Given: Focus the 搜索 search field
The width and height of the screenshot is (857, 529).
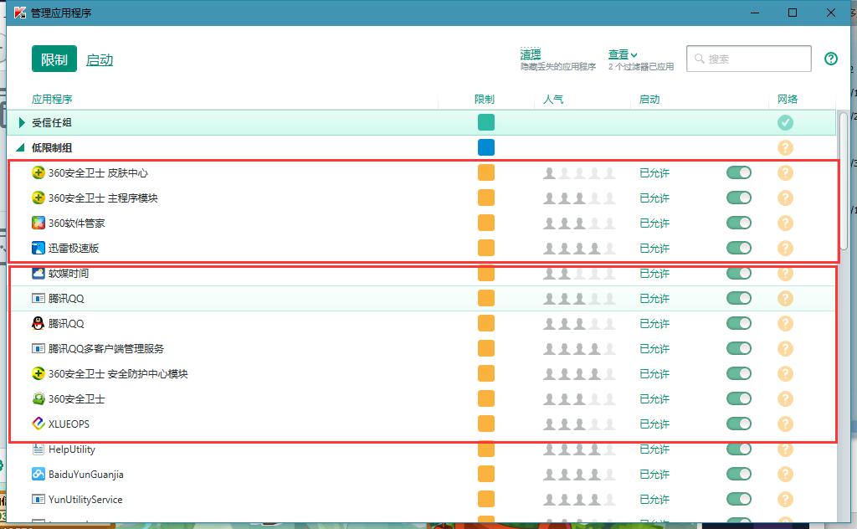Looking at the screenshot, I should click(749, 59).
